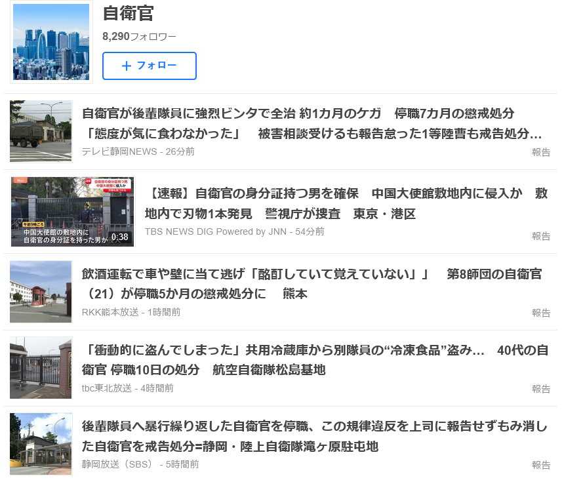The width and height of the screenshot is (564, 480).
Task: Report the テレビ静岡NEWS article via 報告
Action: [540, 152]
